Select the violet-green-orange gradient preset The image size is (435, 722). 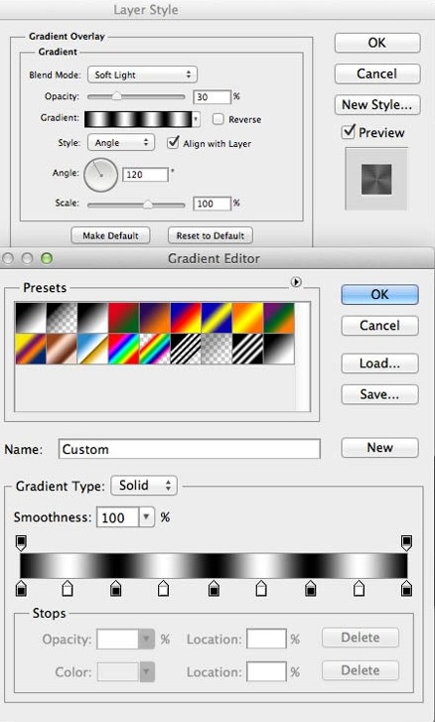279,318
